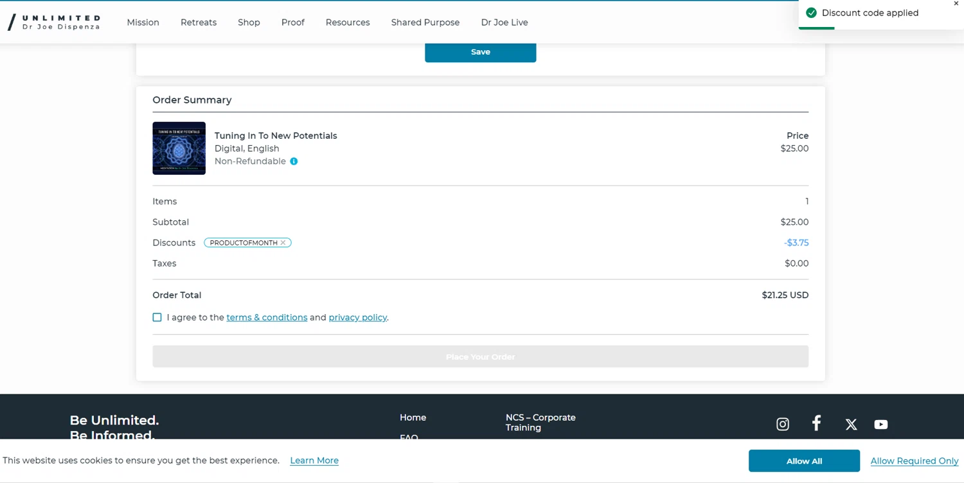This screenshot has height=483, width=964.
Task: Click the Non-Refundable info icon
Action: click(x=294, y=161)
